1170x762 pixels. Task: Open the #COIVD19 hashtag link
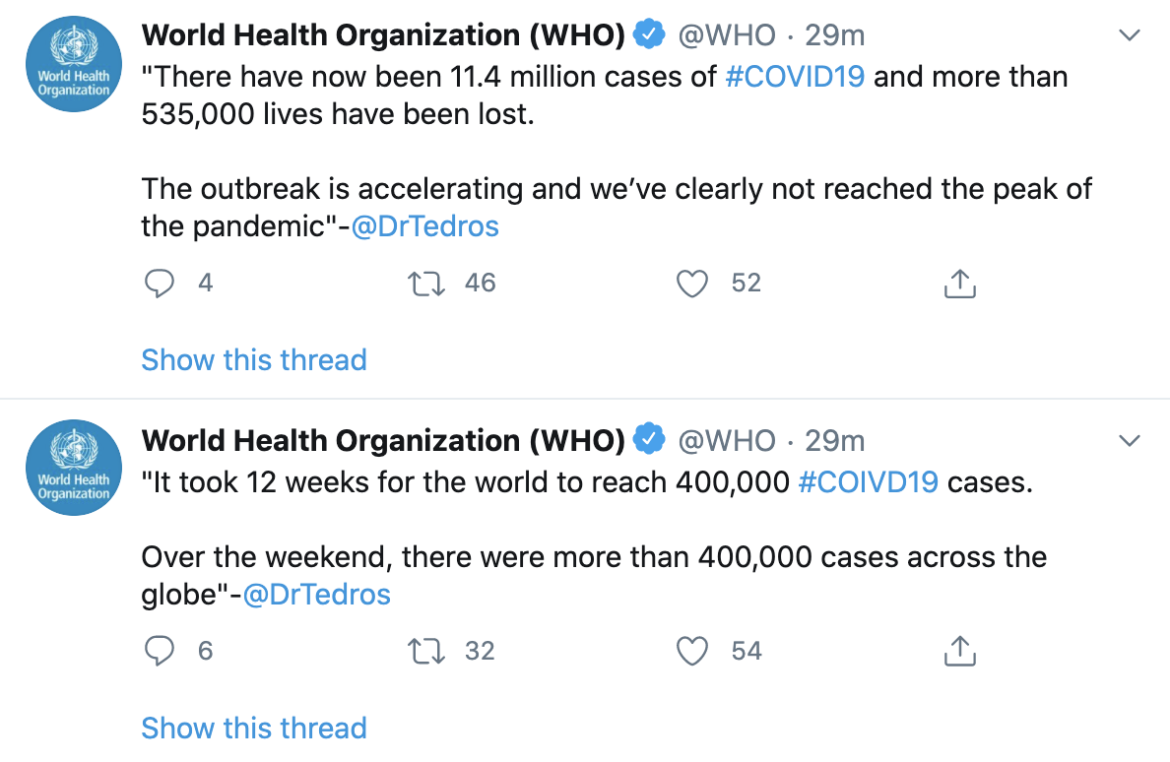tap(869, 482)
